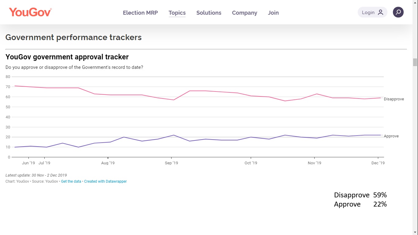
Task: Click the 'Approve 22%' summary text
Action: click(x=360, y=204)
